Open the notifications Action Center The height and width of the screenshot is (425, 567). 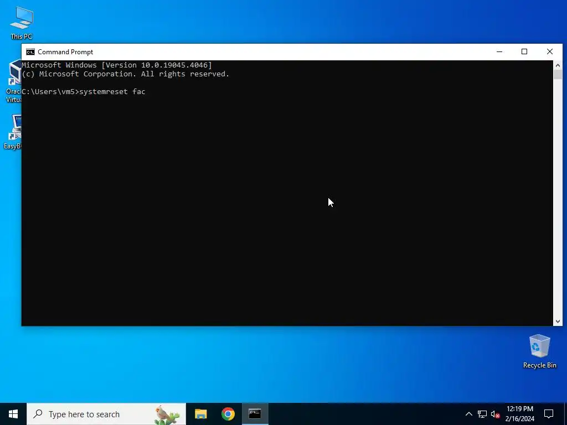tap(549, 414)
